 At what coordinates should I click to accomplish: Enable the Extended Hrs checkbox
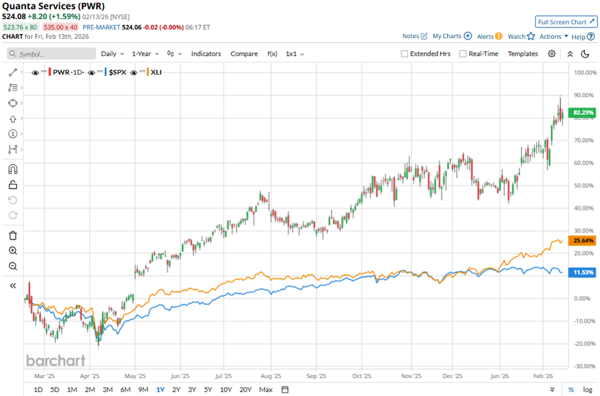point(405,54)
